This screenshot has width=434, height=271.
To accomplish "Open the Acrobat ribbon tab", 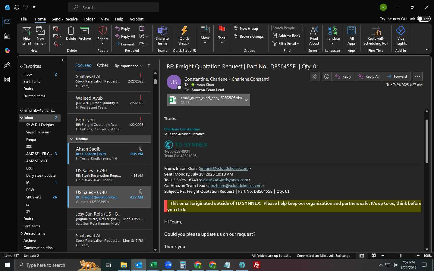I will point(137,19).
